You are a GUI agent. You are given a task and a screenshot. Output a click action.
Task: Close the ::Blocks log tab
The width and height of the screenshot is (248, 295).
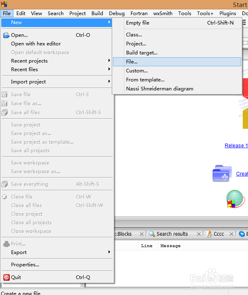coord(142,234)
